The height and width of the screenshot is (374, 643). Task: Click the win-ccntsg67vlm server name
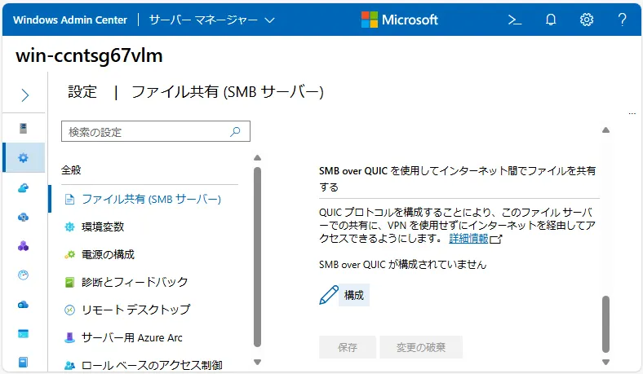point(89,55)
